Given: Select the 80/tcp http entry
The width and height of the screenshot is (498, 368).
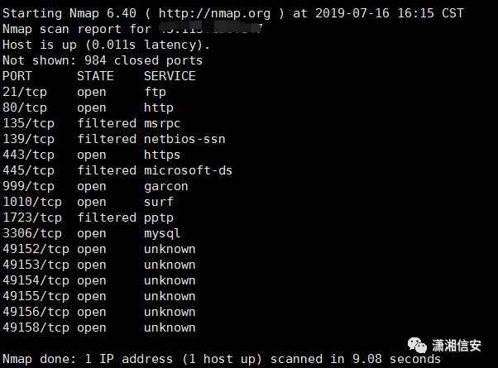Looking at the screenshot, I should [88, 108].
